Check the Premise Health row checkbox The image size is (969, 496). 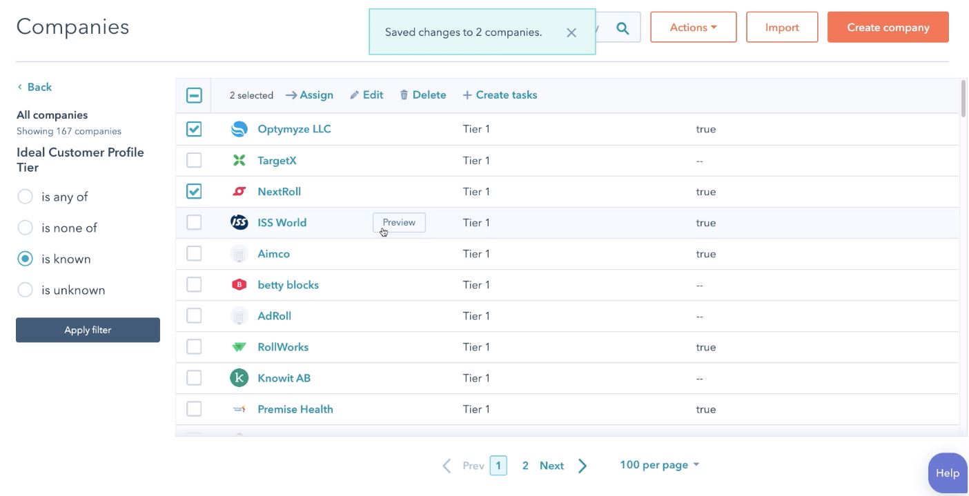pyautogui.click(x=194, y=409)
